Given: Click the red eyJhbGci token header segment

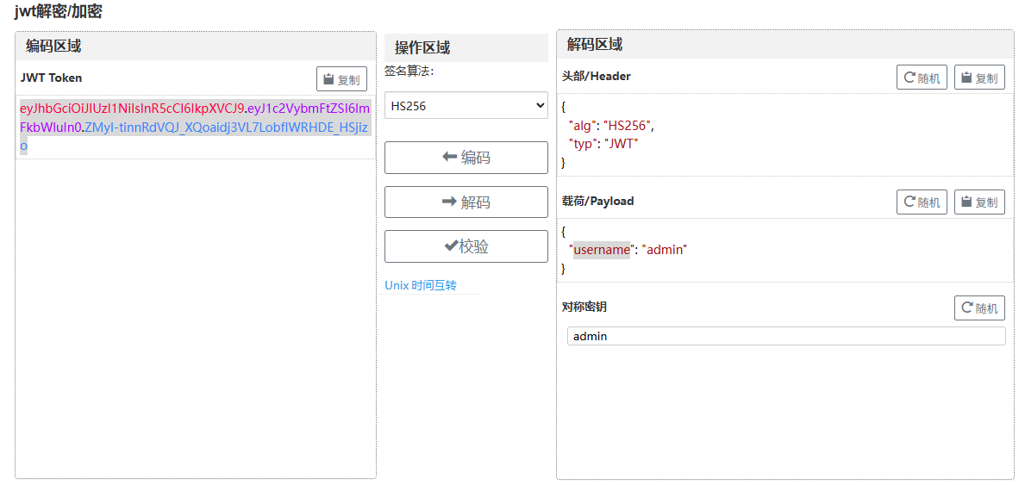Looking at the screenshot, I should tap(132, 108).
